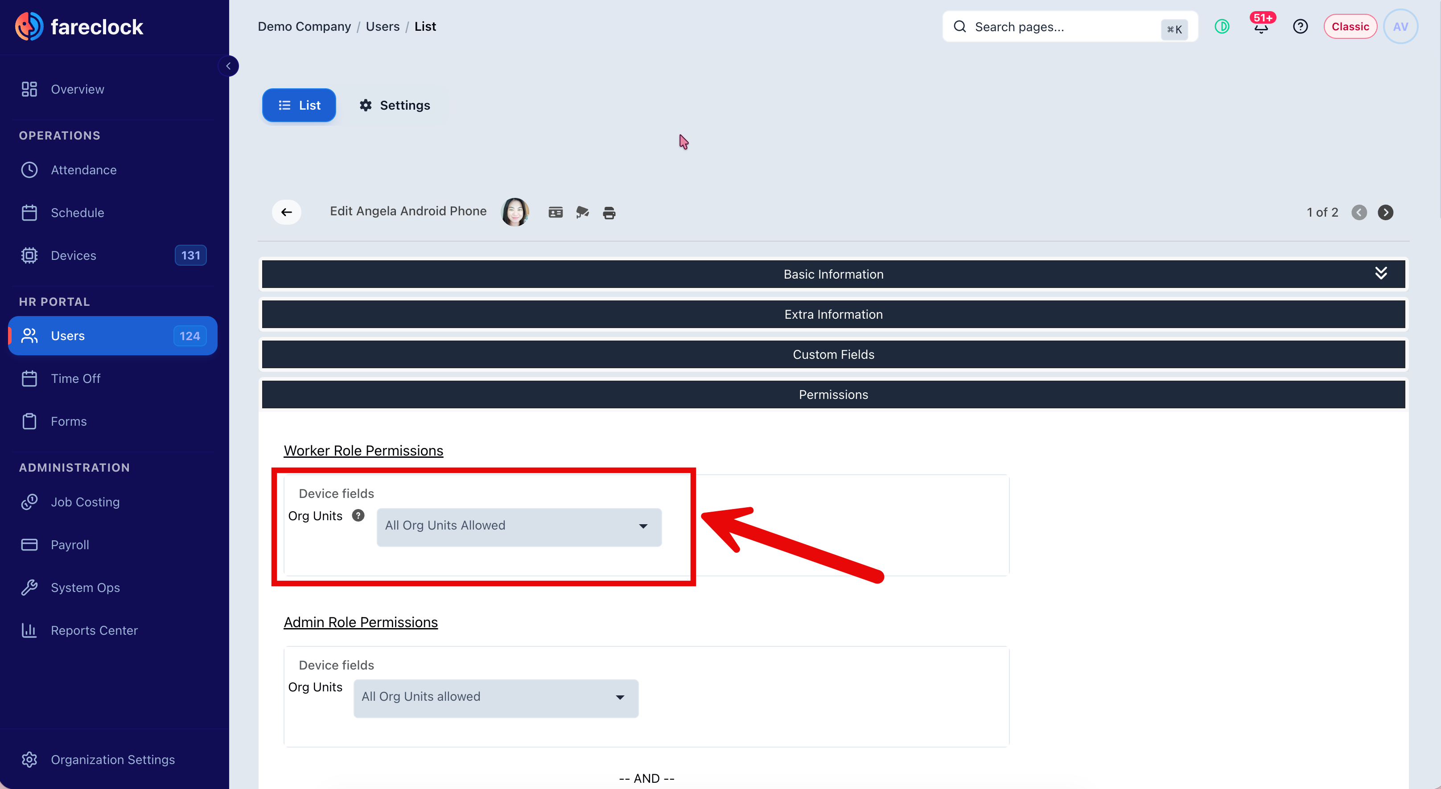Image resolution: width=1441 pixels, height=789 pixels.
Task: Open Angela's profile photo thumbnail
Action: click(x=515, y=212)
